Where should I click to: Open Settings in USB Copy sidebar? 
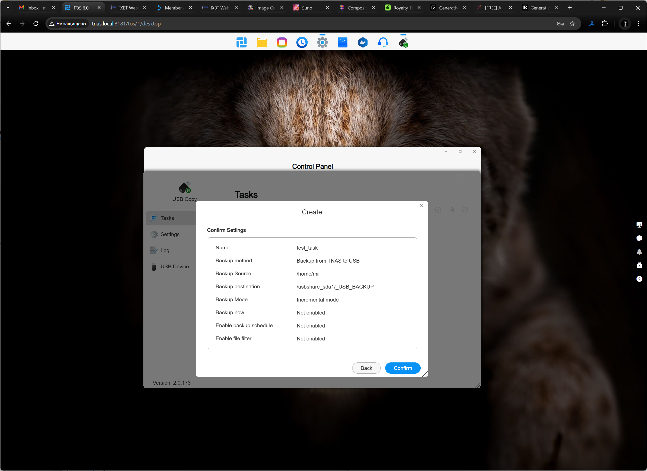pos(170,234)
